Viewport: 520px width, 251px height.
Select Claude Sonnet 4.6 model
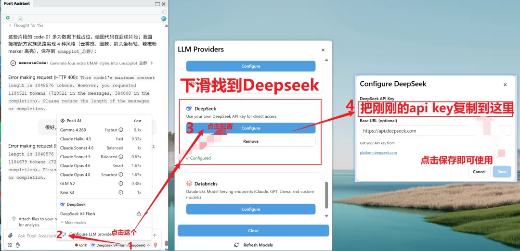[x=104, y=148]
